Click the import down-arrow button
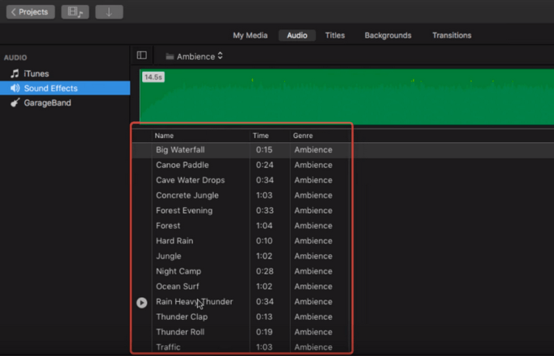This screenshot has width=554, height=356. point(109,12)
